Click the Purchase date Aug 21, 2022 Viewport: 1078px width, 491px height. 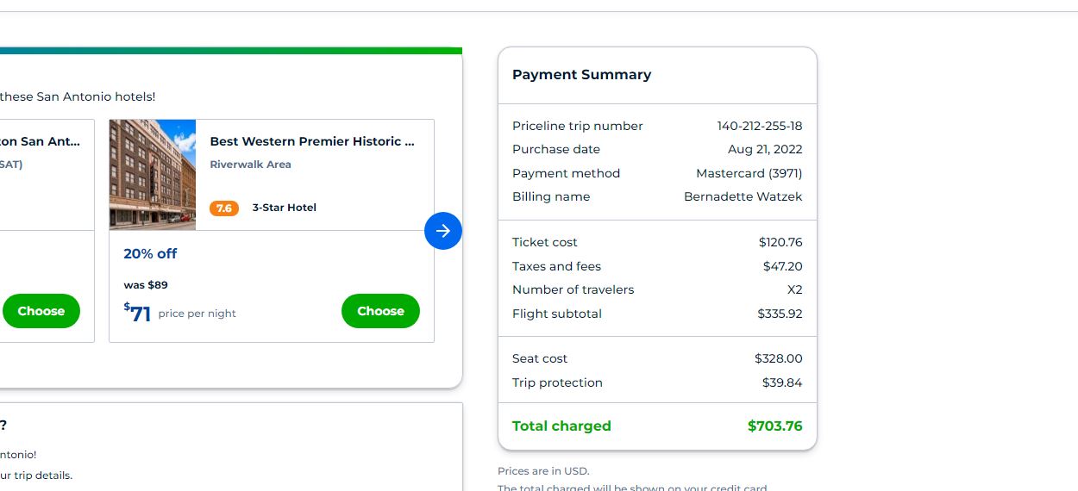765,149
